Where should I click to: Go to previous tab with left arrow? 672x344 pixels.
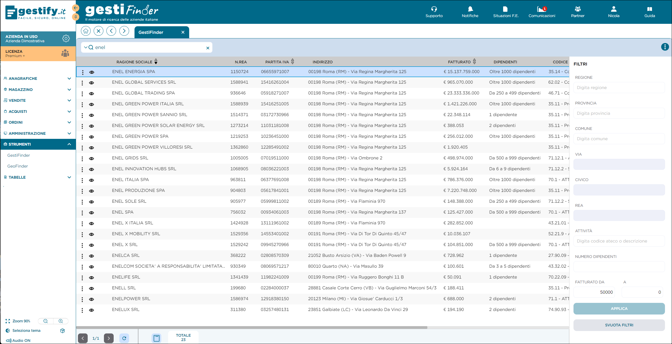[111, 31]
